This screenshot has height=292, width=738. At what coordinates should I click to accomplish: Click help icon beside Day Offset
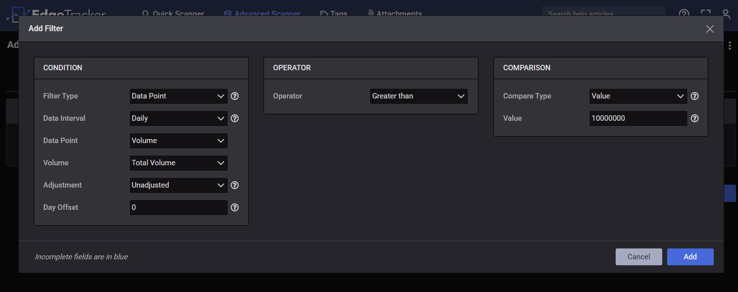coord(235,207)
